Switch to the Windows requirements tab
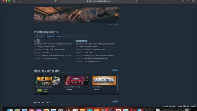Image resolution: width=197 pixels, height=111 pixels. [x=39, y=36]
